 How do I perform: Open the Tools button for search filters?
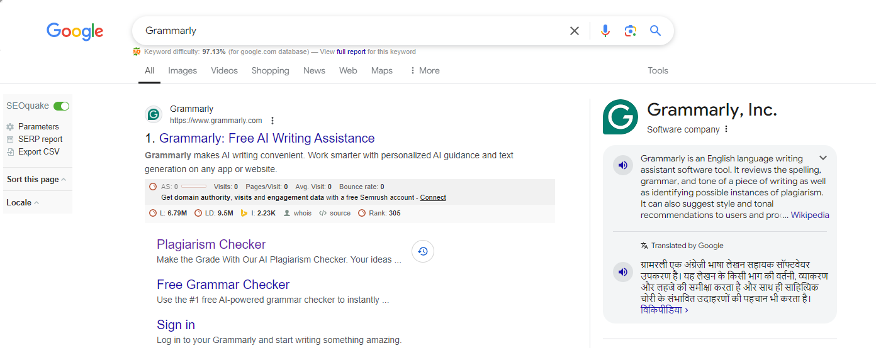tap(658, 71)
